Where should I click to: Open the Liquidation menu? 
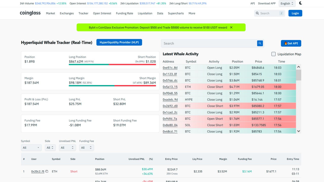pyautogui.click(x=145, y=13)
